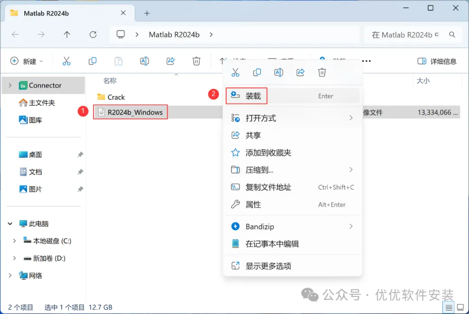
Task: Copy using the context menu copy icon
Action: click(x=257, y=72)
